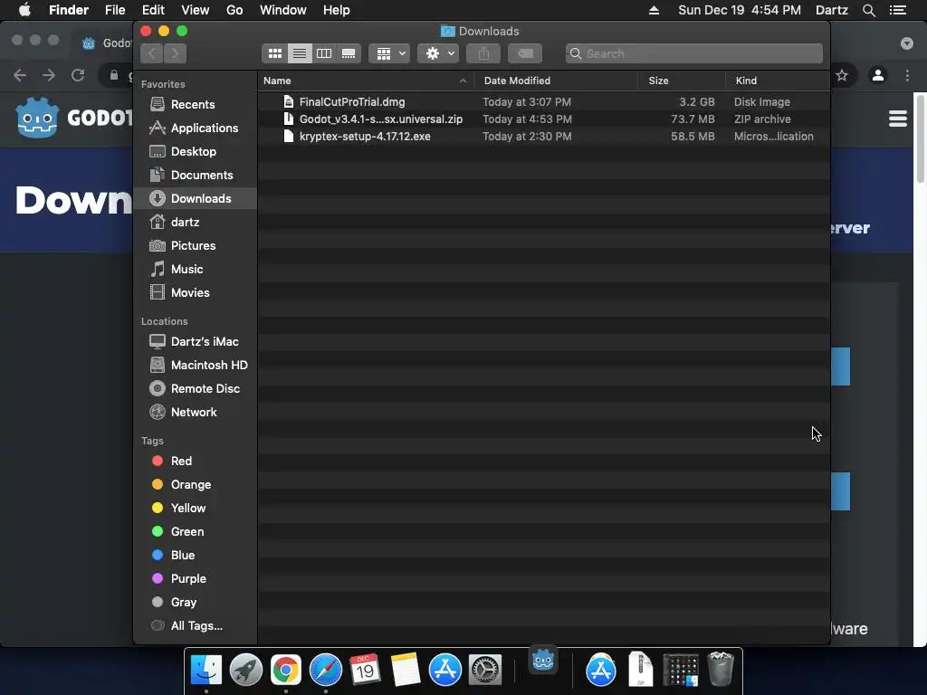Click the Finder Search field
The height and width of the screenshot is (695, 927).
(694, 53)
